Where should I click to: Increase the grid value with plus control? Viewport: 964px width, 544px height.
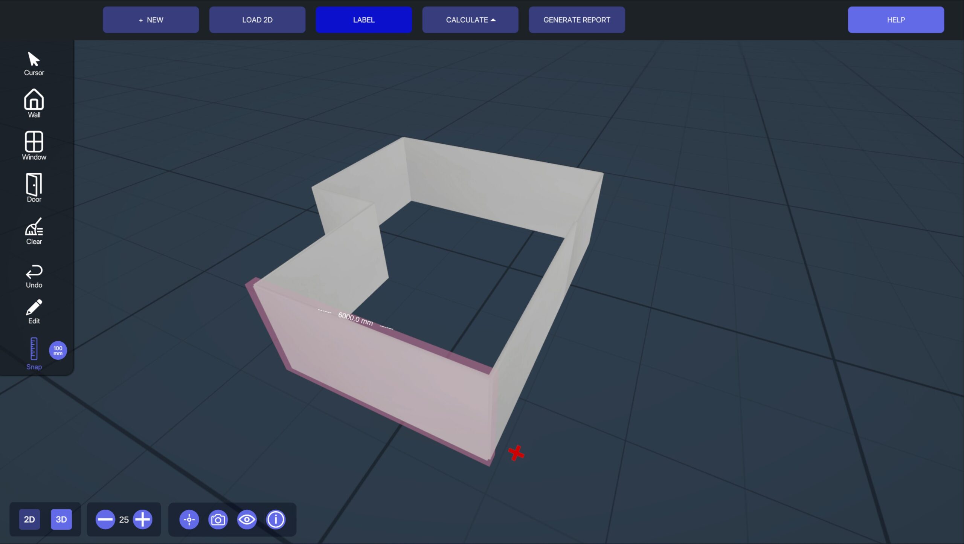coord(142,520)
